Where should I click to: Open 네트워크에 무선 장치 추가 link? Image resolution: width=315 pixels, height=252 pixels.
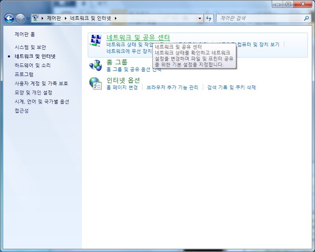(x=129, y=51)
